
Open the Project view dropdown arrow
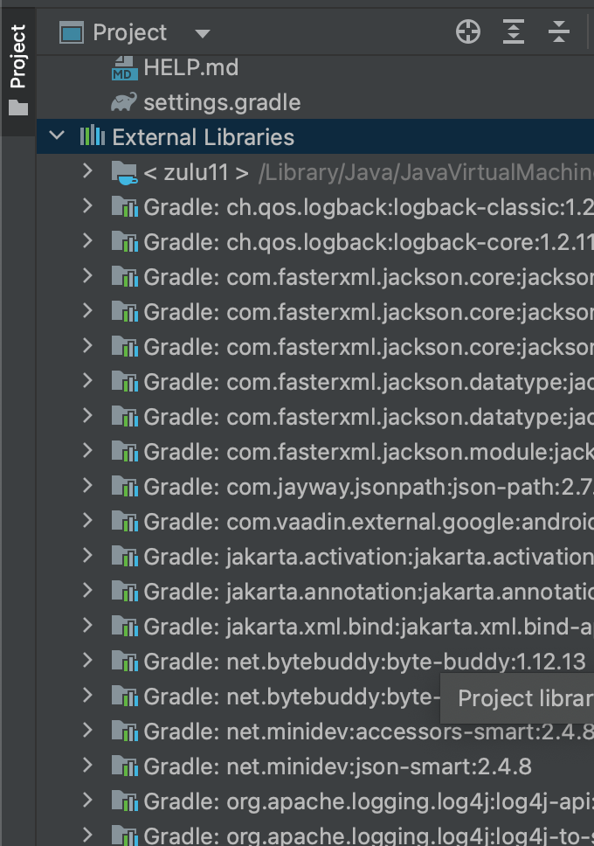[203, 34]
